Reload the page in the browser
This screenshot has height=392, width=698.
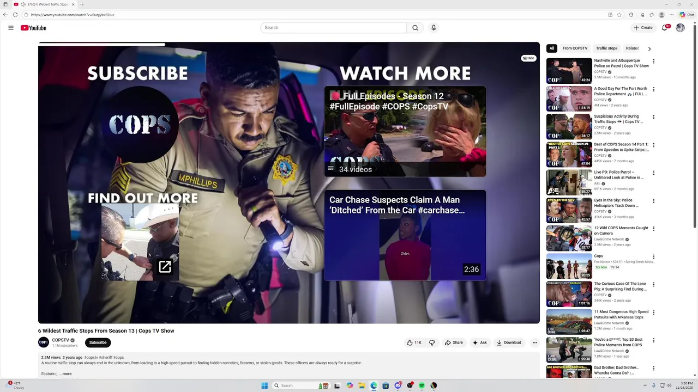coord(15,15)
